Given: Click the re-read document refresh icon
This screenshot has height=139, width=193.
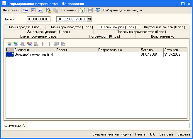Looking at the screenshot, I should [33, 10].
